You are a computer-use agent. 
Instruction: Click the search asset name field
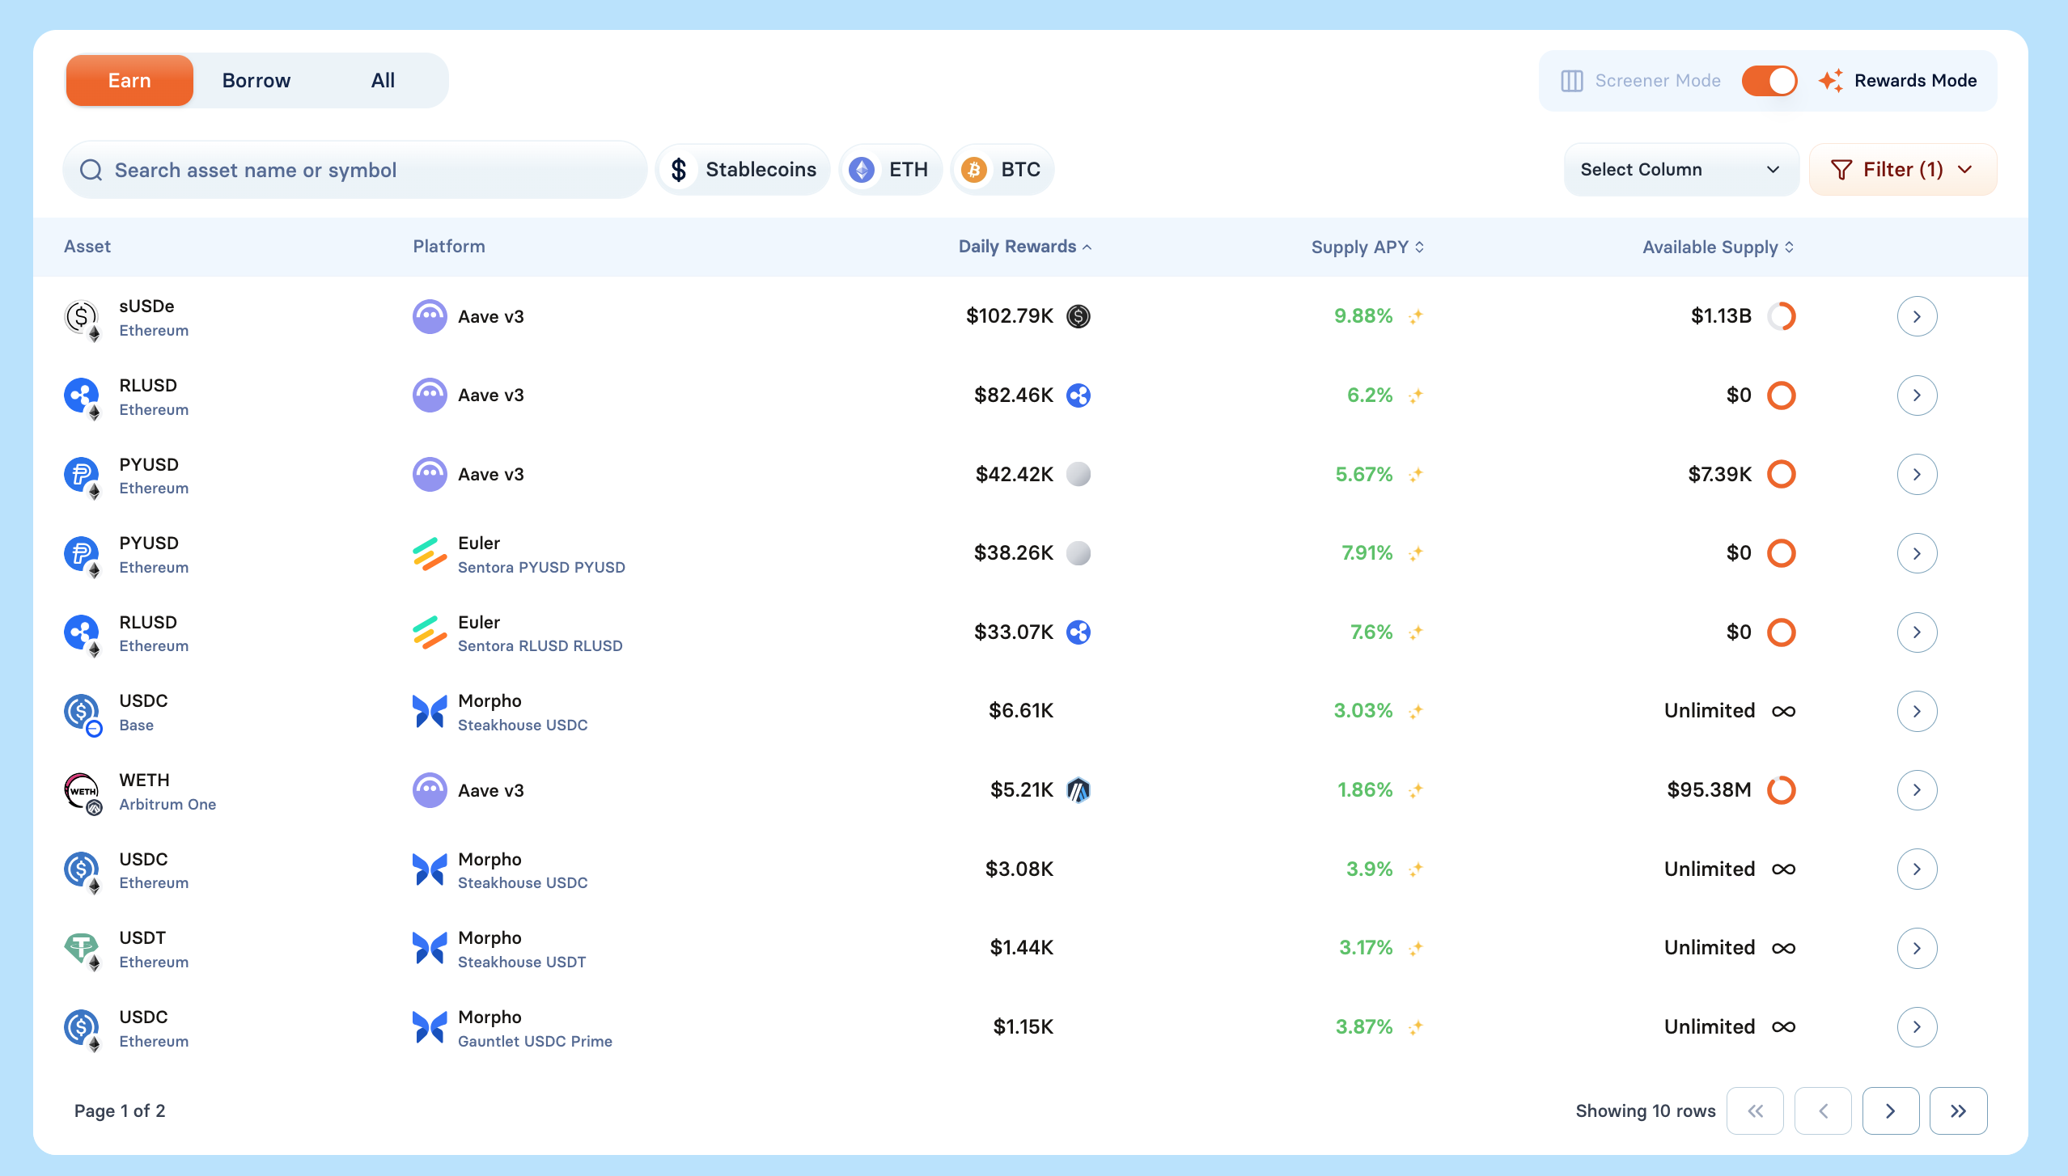(x=356, y=170)
